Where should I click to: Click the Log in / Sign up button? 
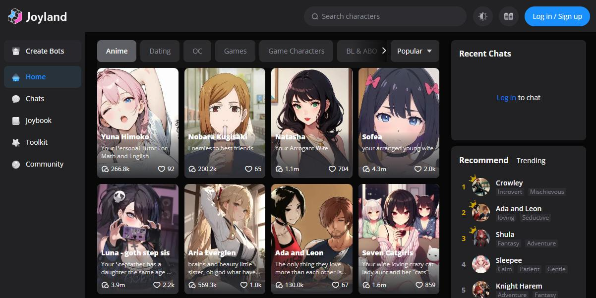(x=557, y=16)
